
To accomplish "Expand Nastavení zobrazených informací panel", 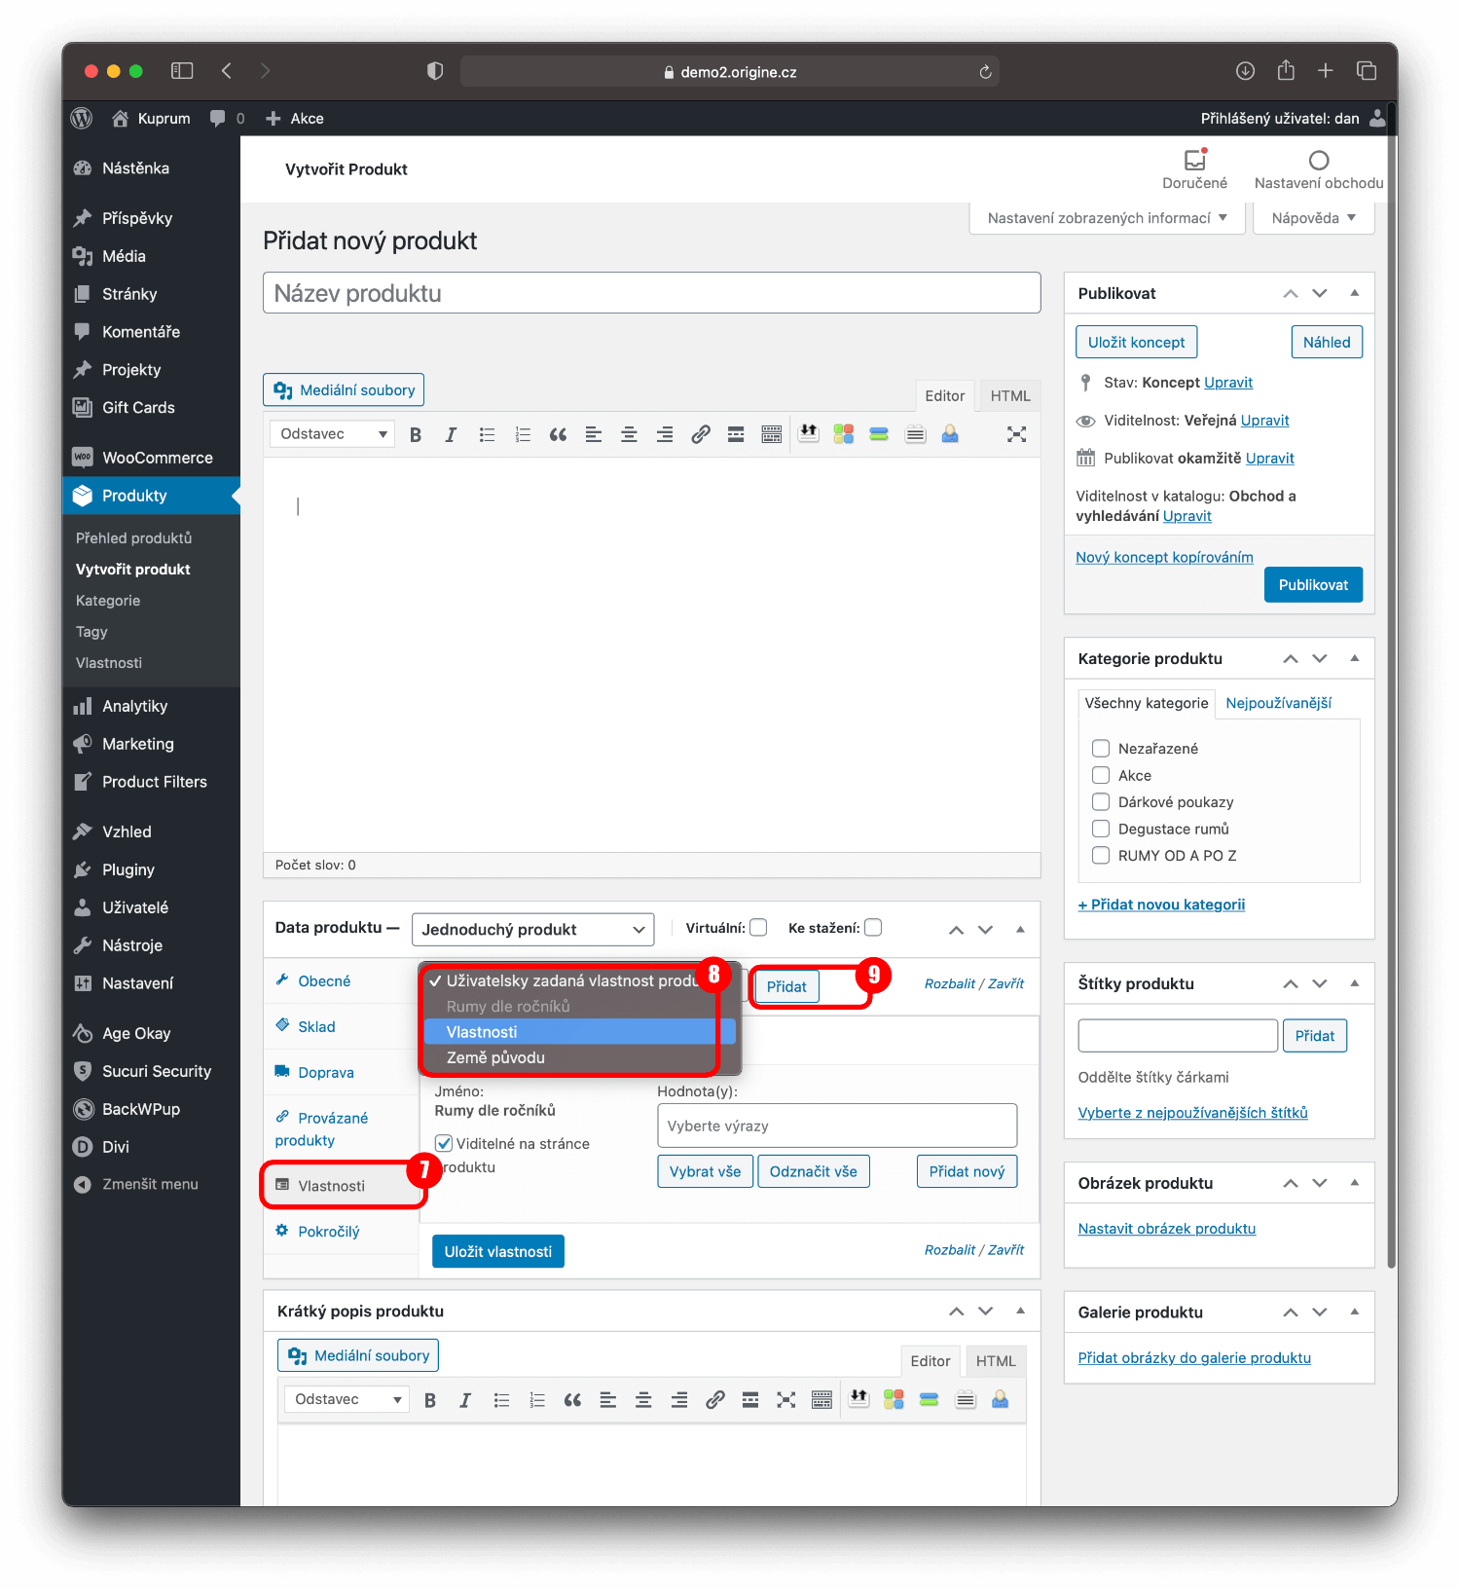I will click(1107, 218).
